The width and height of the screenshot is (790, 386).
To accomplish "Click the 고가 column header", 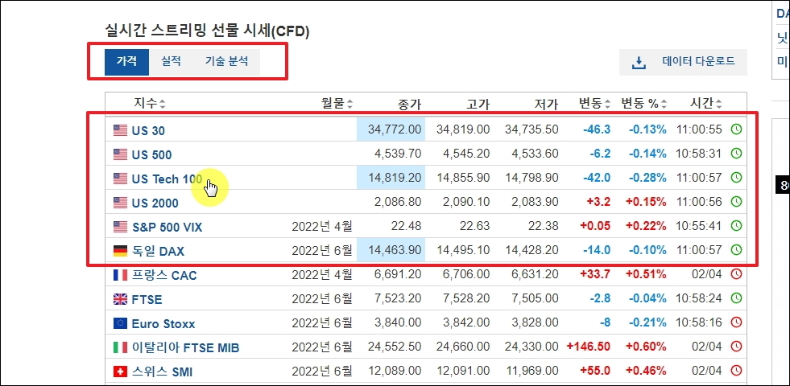I will pos(478,105).
